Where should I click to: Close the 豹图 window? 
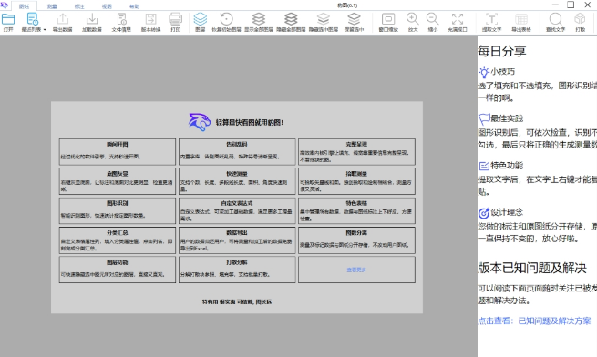coord(588,5)
